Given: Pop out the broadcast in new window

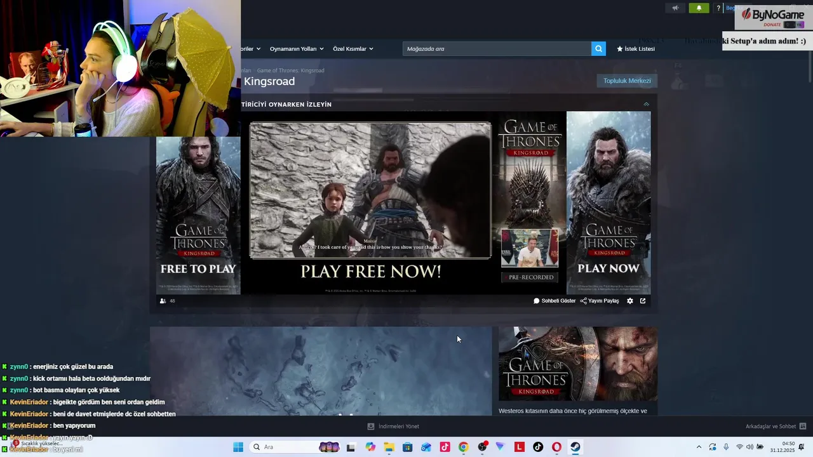Looking at the screenshot, I should (x=643, y=301).
